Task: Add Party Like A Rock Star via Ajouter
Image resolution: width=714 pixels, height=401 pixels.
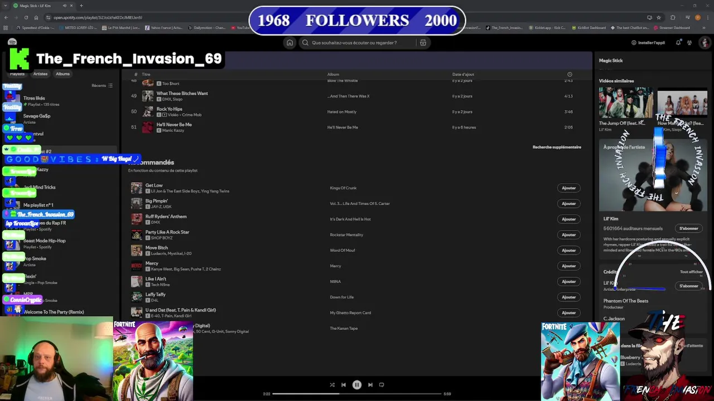Action: click(x=568, y=234)
